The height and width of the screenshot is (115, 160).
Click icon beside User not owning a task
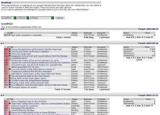click(10, 69)
